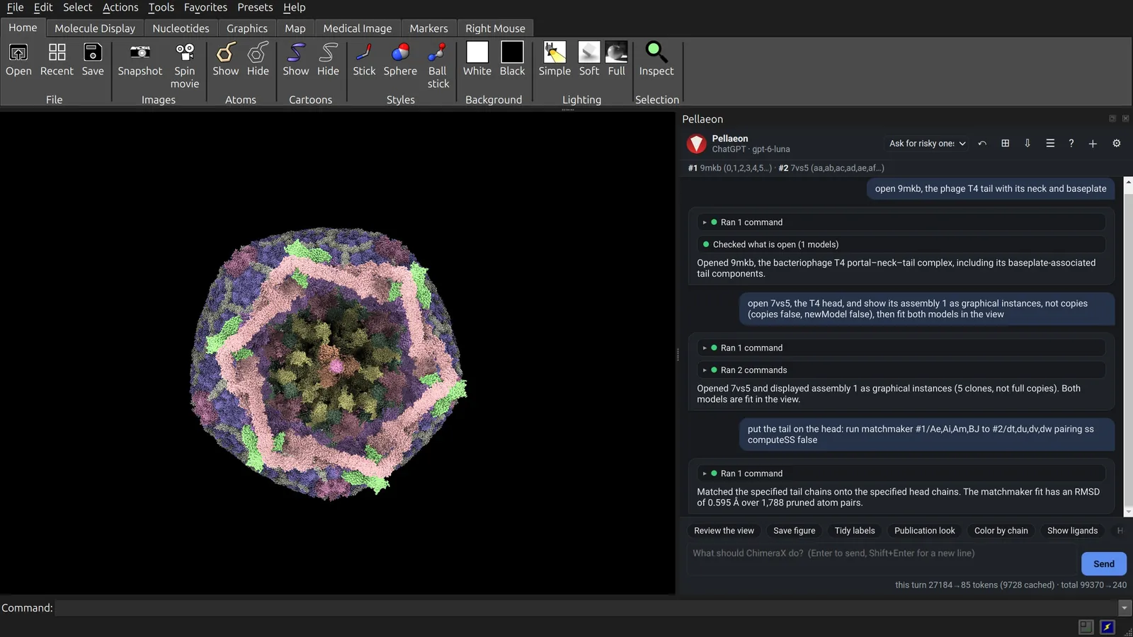Click the down-arrow icon in Pellaeon header
Viewport: 1133px width, 637px height.
coord(1027,143)
